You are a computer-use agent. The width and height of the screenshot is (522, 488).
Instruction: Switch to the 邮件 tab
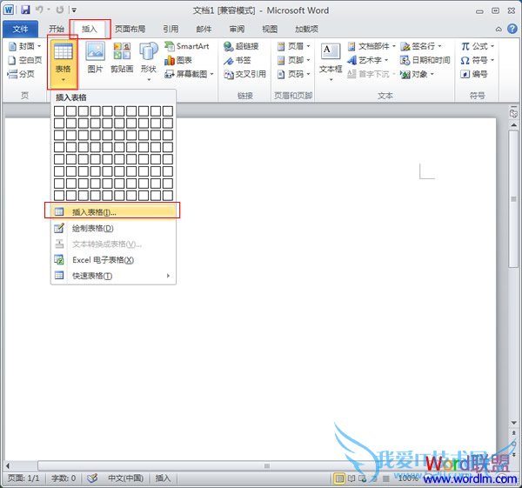204,29
